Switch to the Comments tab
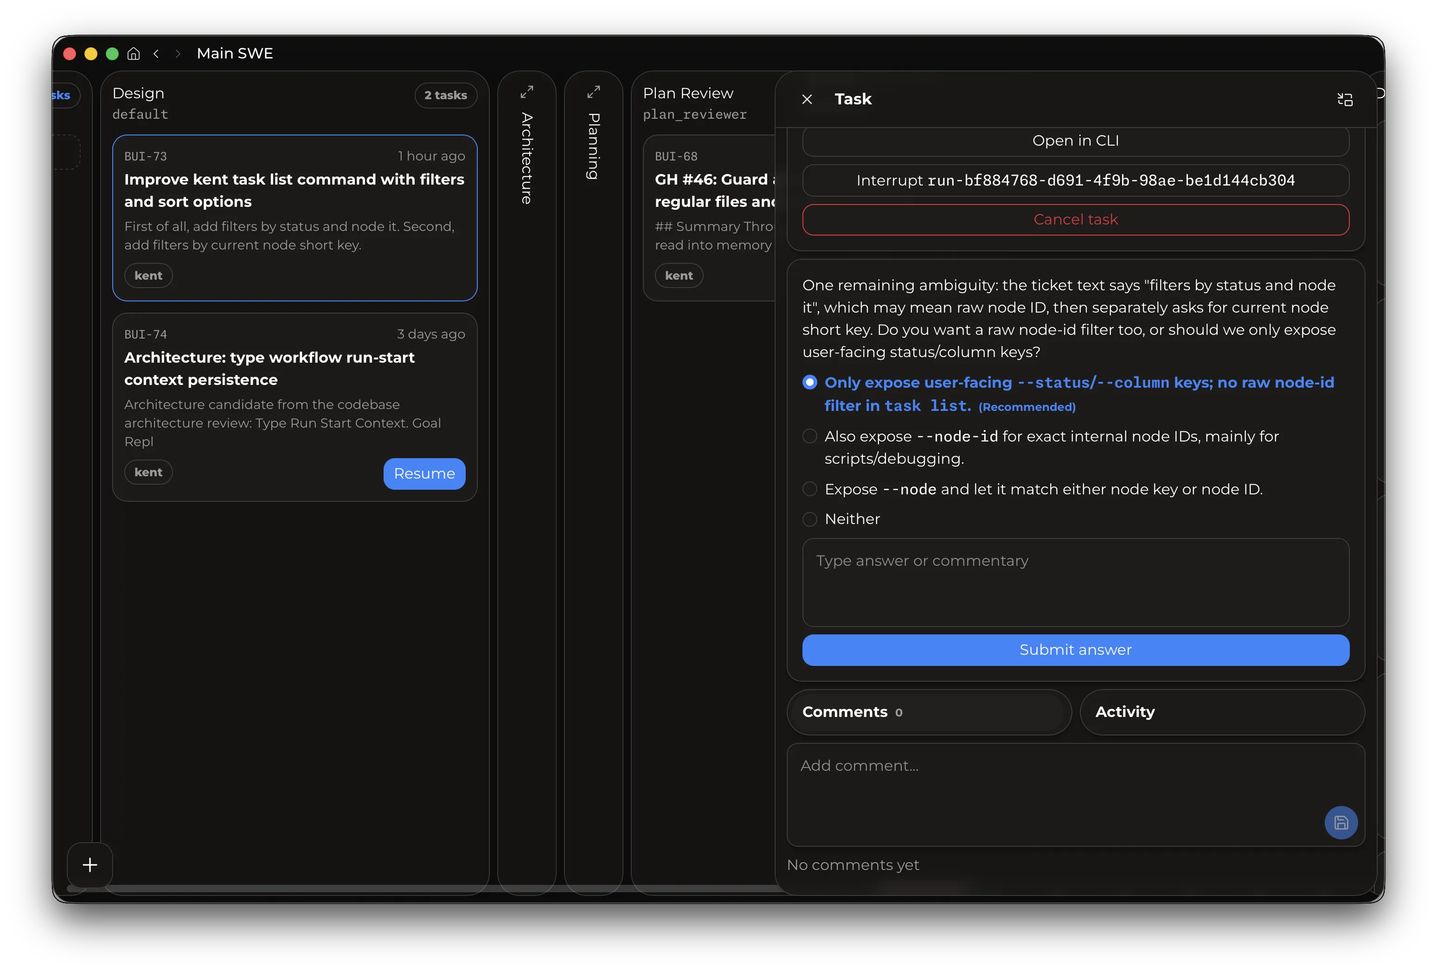 point(929,712)
